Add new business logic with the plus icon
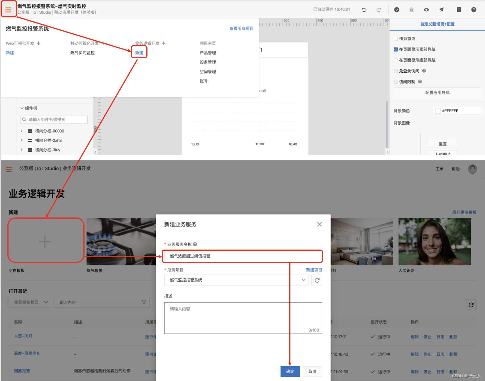 click(x=164, y=43)
